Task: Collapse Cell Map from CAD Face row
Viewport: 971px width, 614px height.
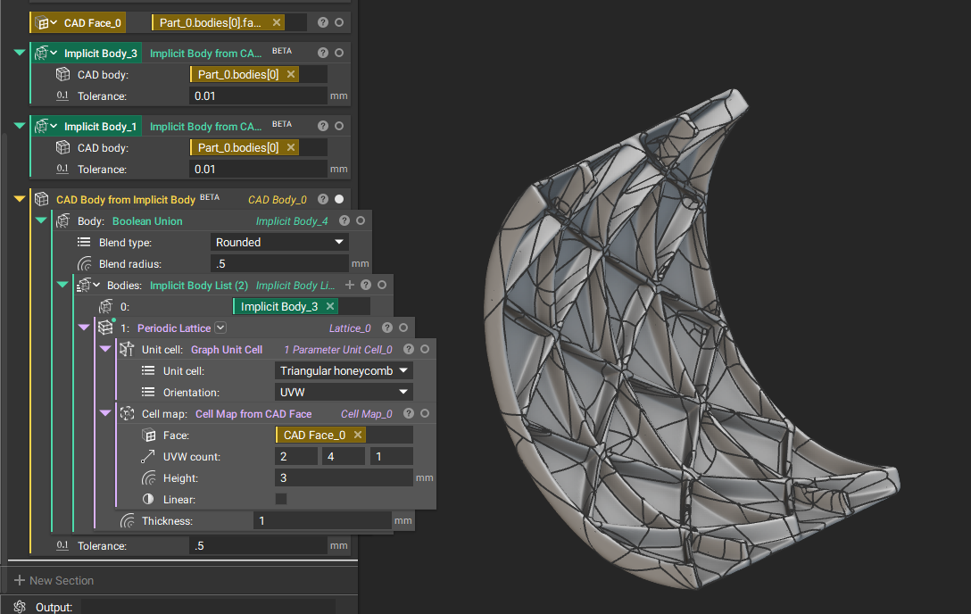Action: 105,413
